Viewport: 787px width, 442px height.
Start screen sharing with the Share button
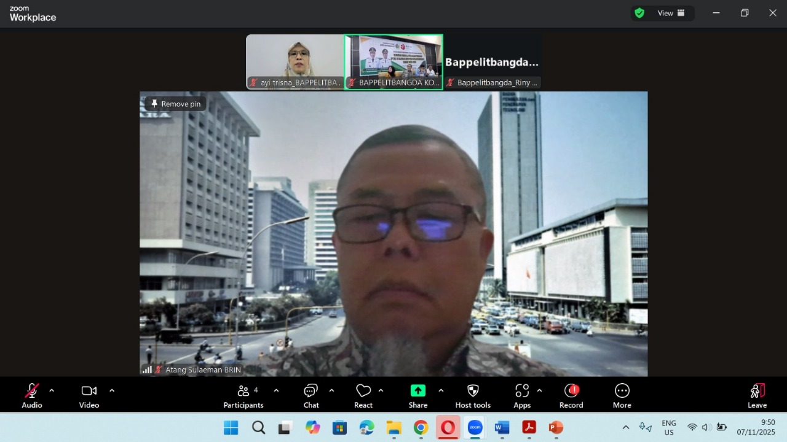click(x=418, y=395)
